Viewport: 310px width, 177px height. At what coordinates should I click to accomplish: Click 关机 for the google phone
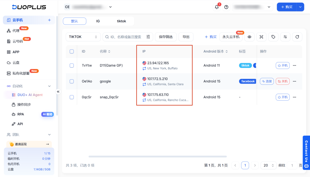[283, 81]
